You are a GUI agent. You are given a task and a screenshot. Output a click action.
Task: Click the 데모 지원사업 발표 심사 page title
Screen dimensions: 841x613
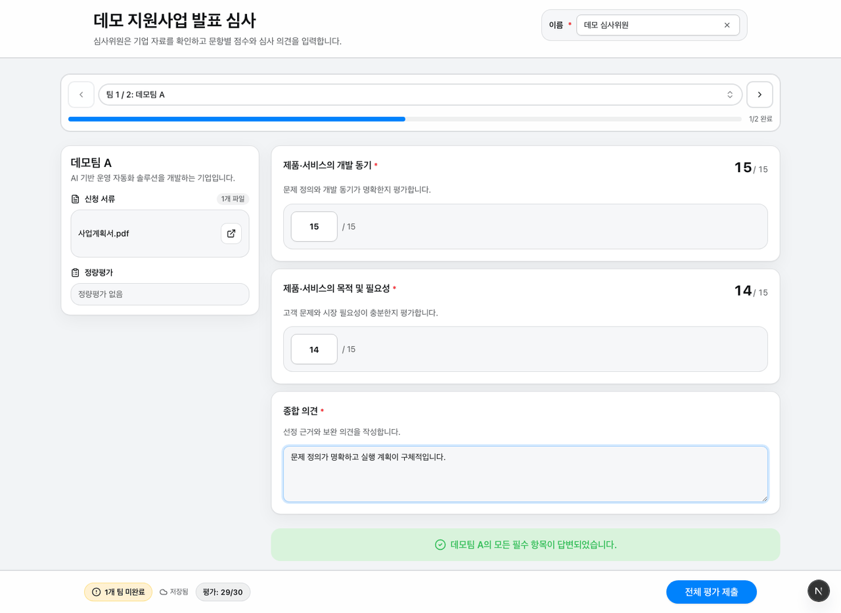point(175,20)
